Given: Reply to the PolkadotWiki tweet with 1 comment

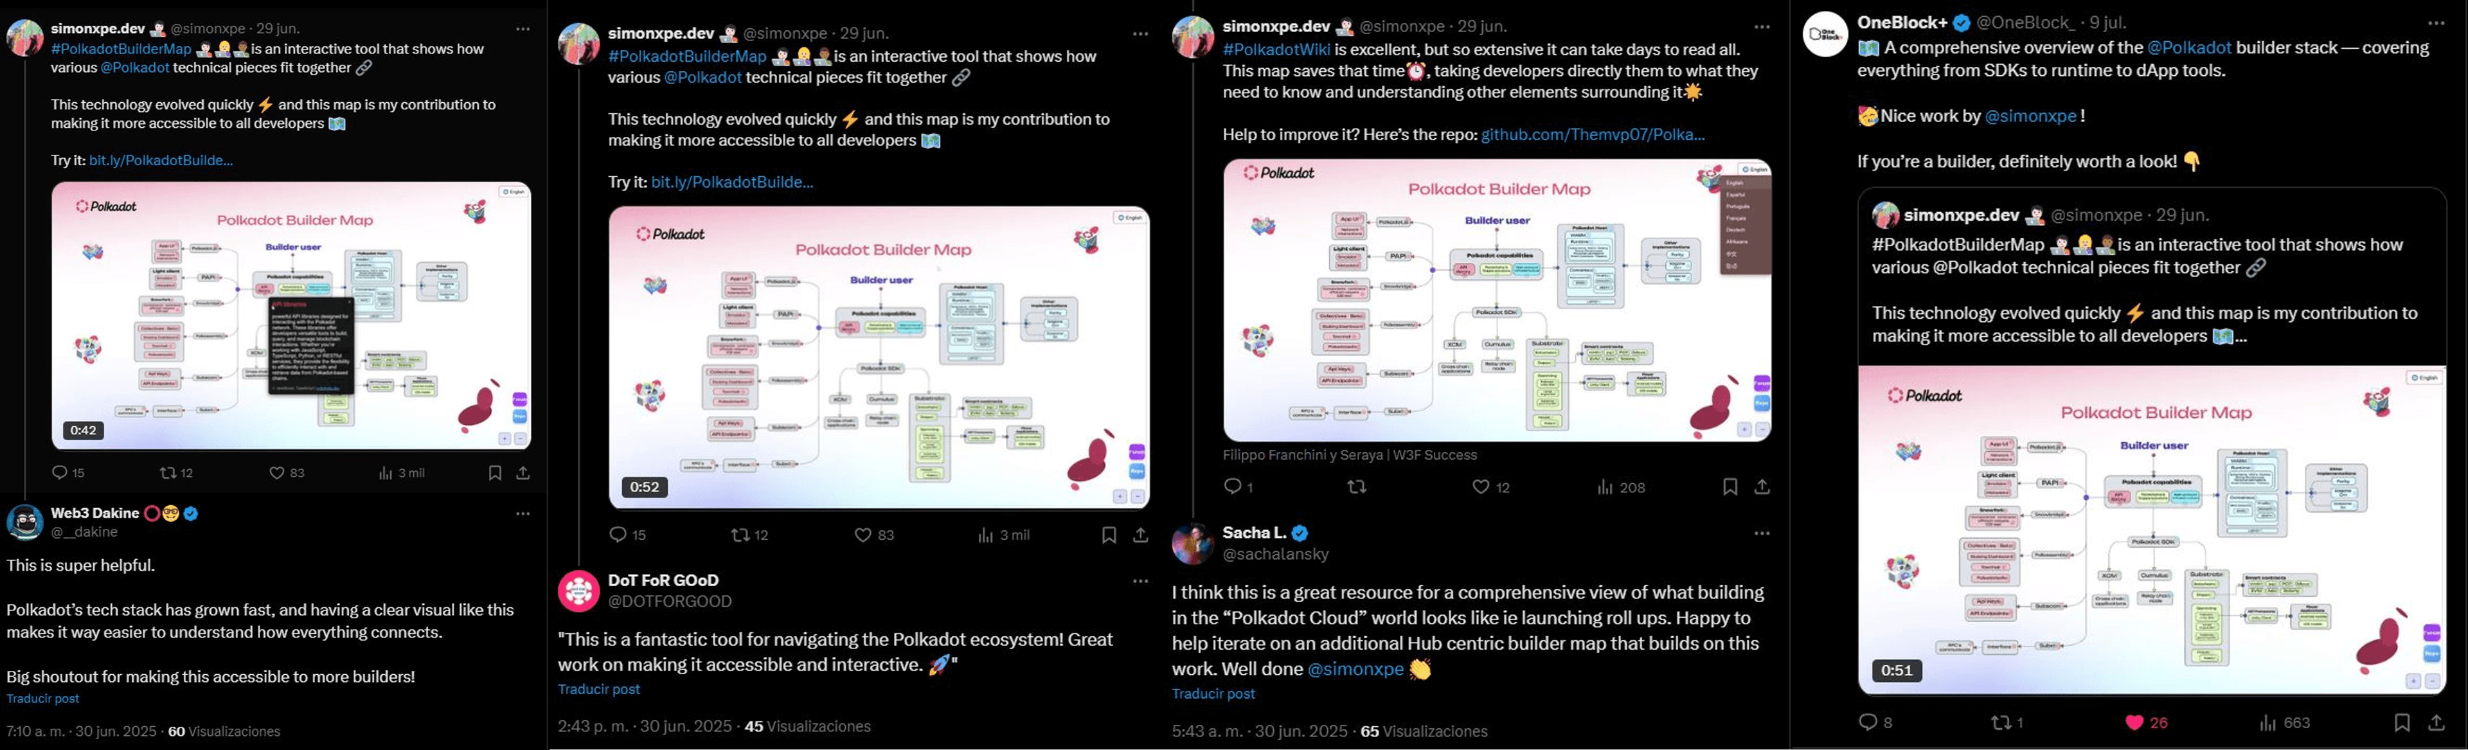Looking at the screenshot, I should click(1233, 488).
